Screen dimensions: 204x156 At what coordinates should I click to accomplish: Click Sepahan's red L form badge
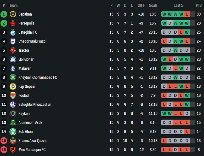click(187, 14)
